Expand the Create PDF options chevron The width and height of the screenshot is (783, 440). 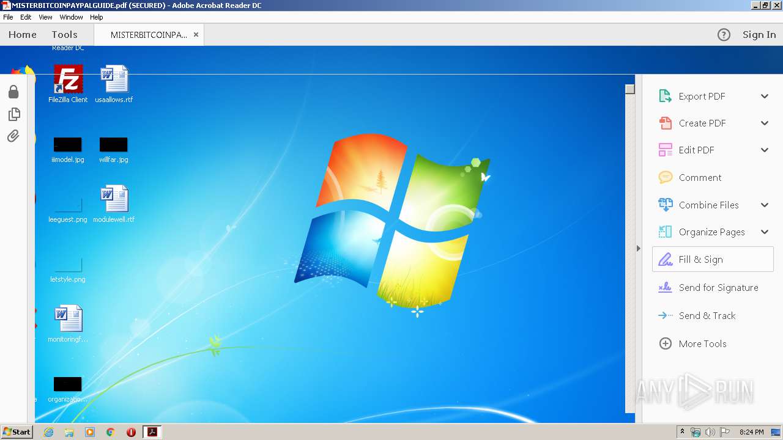click(765, 123)
